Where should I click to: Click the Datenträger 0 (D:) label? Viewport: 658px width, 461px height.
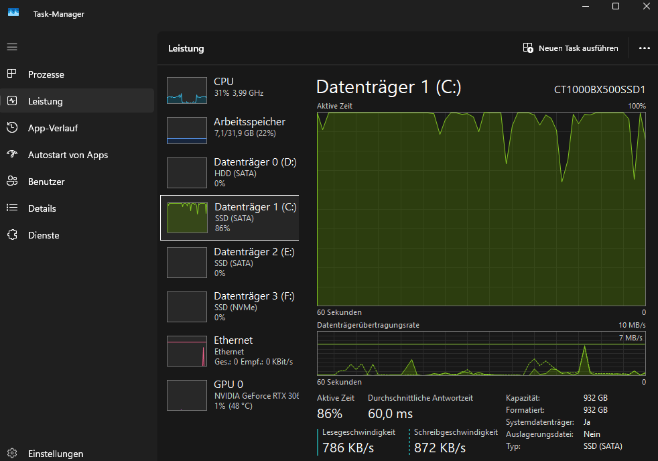pyautogui.click(x=255, y=162)
